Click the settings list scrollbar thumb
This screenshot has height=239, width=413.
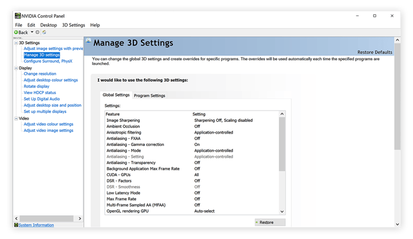pyautogui.click(x=282, y=144)
